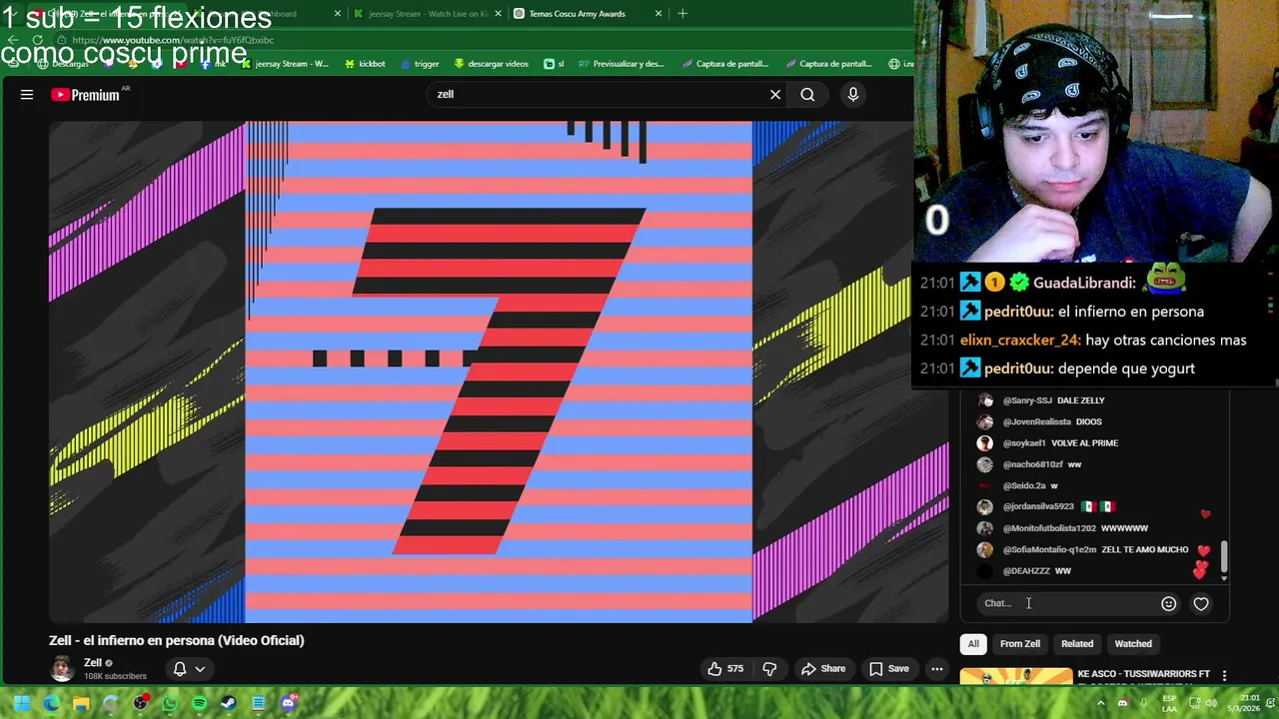Open Discord from taskbar

click(288, 703)
